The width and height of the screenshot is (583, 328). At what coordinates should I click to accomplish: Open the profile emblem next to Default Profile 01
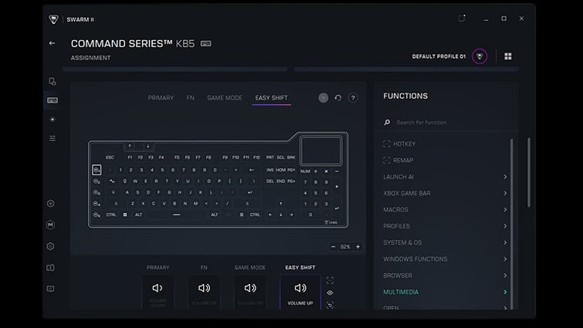[480, 56]
